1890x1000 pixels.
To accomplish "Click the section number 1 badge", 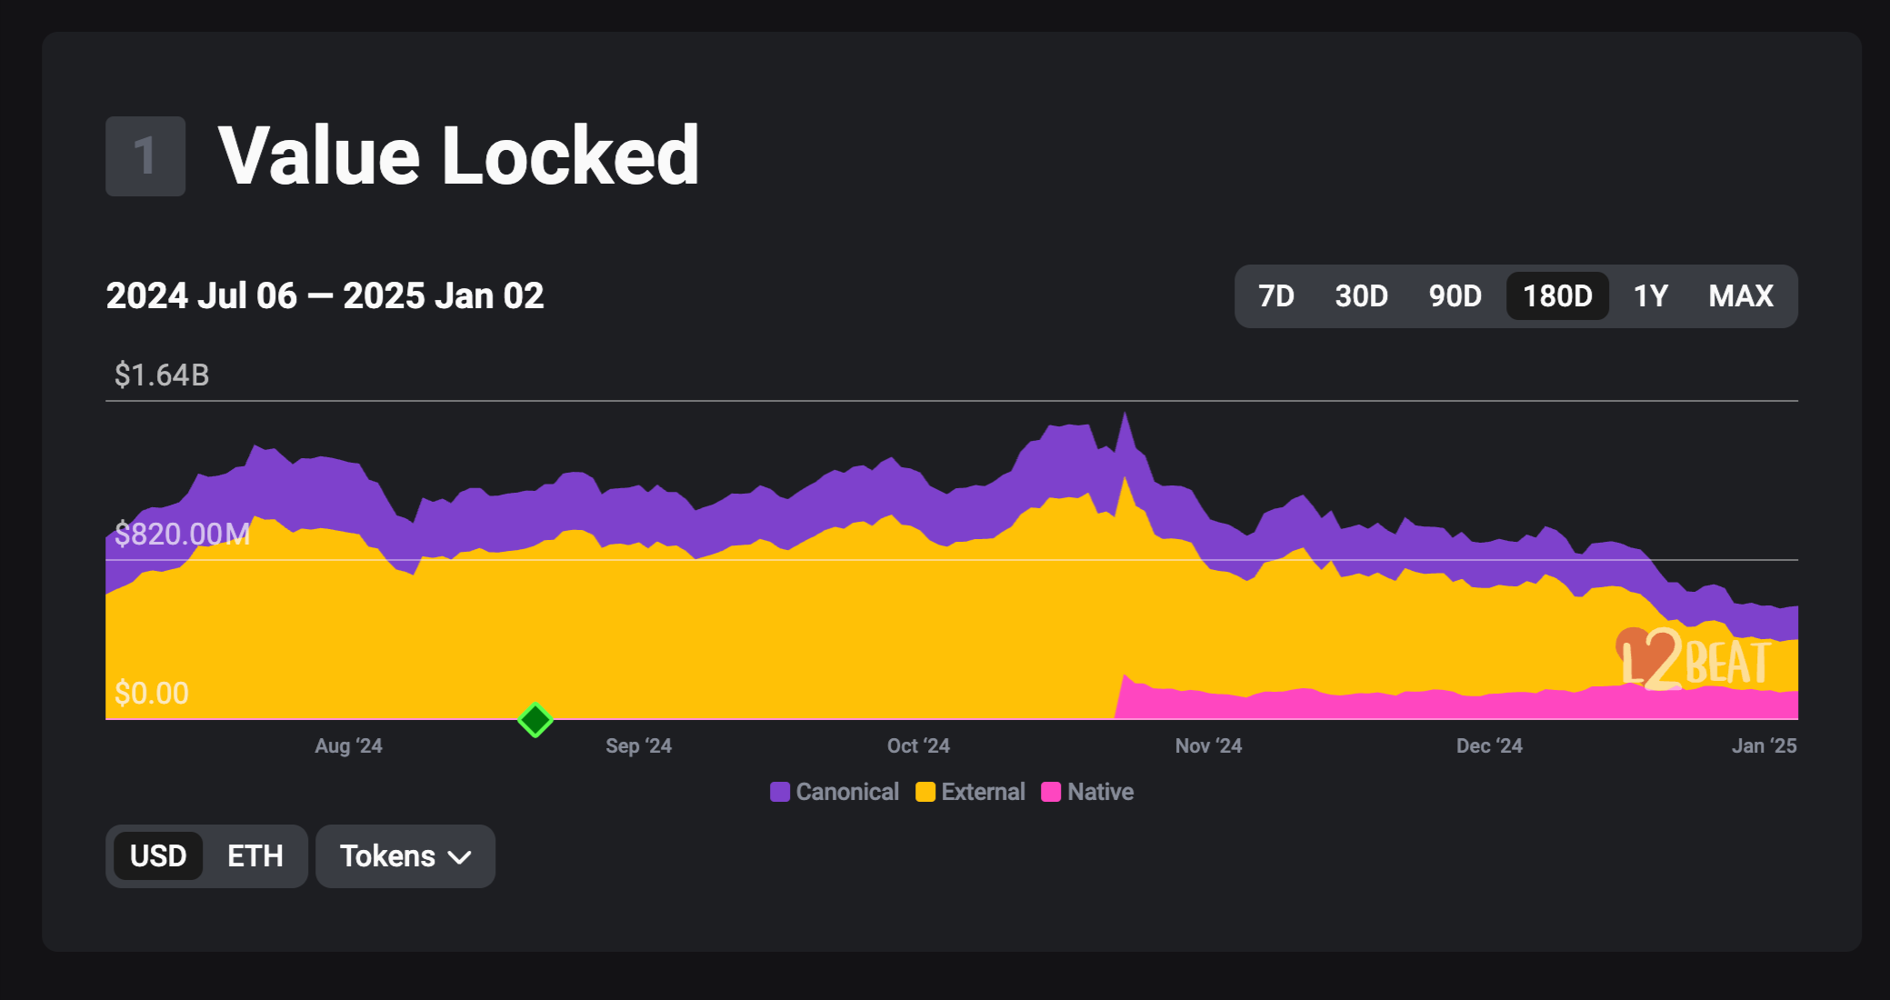I will pos(145,156).
